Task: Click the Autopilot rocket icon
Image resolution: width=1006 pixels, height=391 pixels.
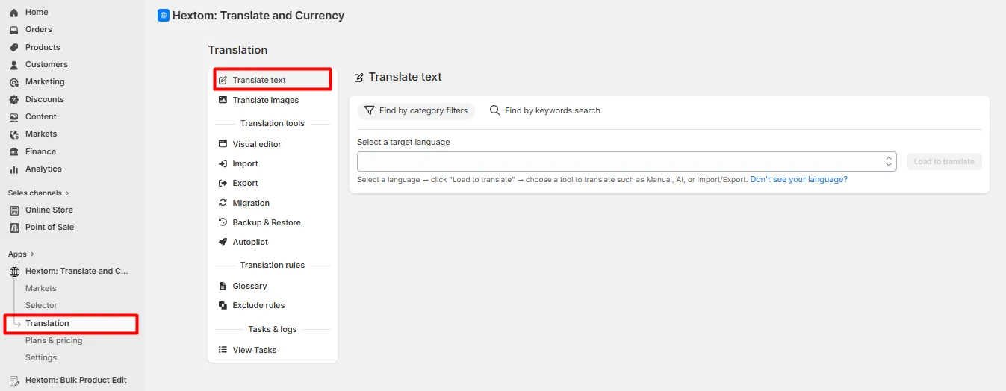Action: [223, 242]
